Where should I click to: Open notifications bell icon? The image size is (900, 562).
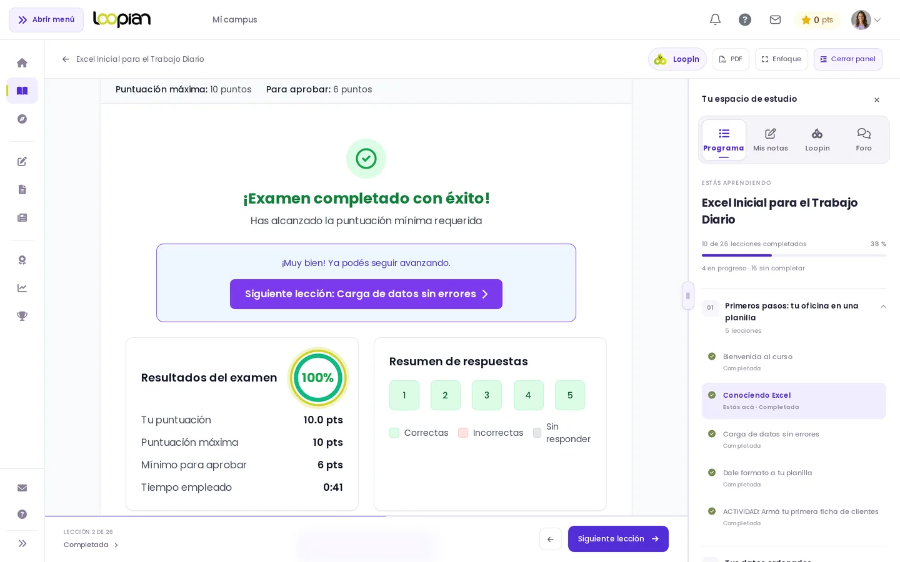coord(715,20)
